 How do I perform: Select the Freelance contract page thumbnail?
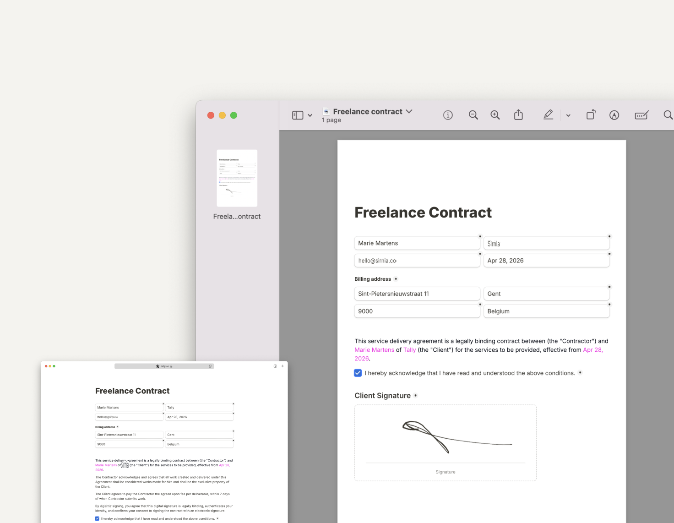[x=237, y=178]
